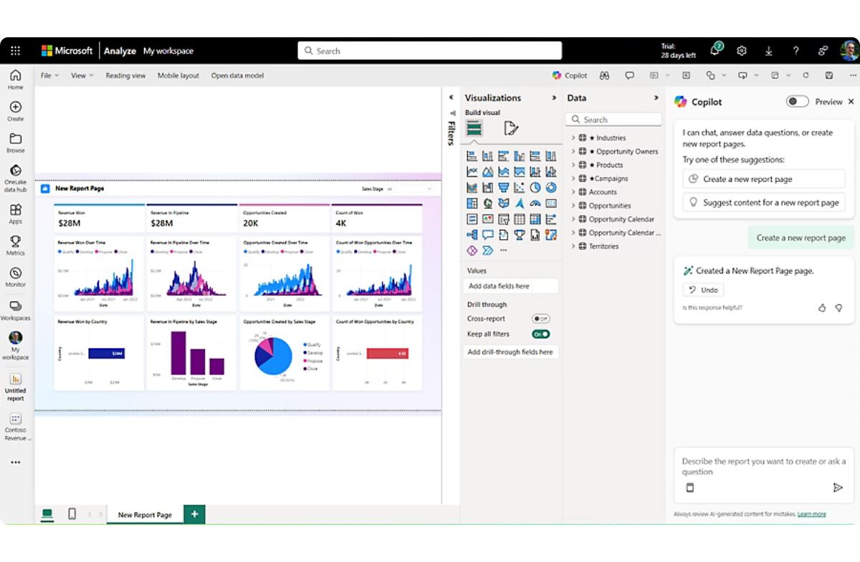This screenshot has height=562, width=860.
Task: Open more visualizations ellipsis
Action: pyautogui.click(x=504, y=250)
